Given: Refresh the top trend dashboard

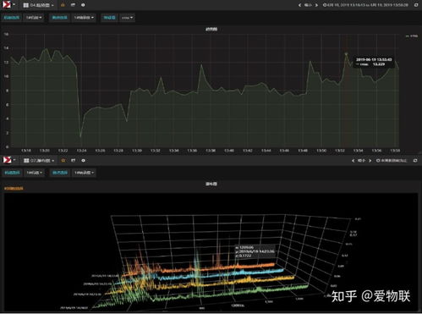Looking at the screenshot, I should 416,5.
